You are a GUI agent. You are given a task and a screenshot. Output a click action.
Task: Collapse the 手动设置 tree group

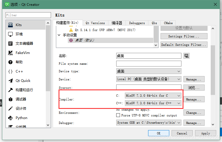[x=59, y=35]
